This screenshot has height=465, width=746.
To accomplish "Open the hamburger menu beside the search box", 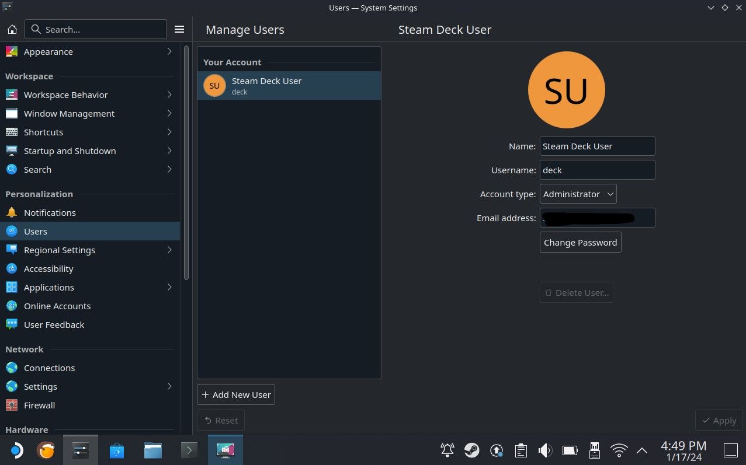I will (x=179, y=29).
